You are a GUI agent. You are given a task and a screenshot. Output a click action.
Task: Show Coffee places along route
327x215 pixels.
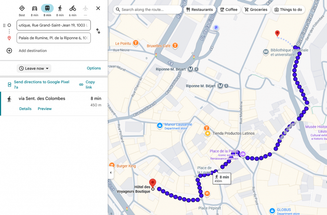coord(229,10)
